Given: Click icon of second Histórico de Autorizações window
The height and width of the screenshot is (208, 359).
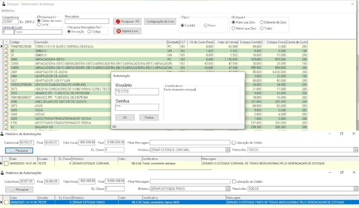Looking at the screenshot, I should [x=2, y=173].
